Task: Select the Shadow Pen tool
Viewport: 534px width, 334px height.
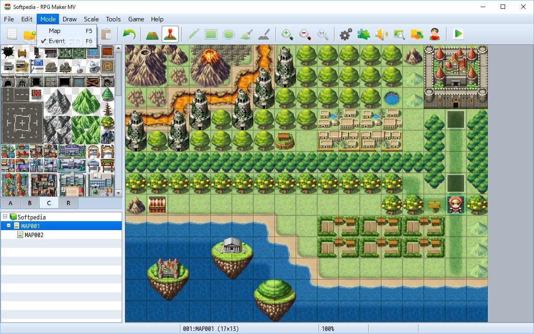Action: coord(264,34)
